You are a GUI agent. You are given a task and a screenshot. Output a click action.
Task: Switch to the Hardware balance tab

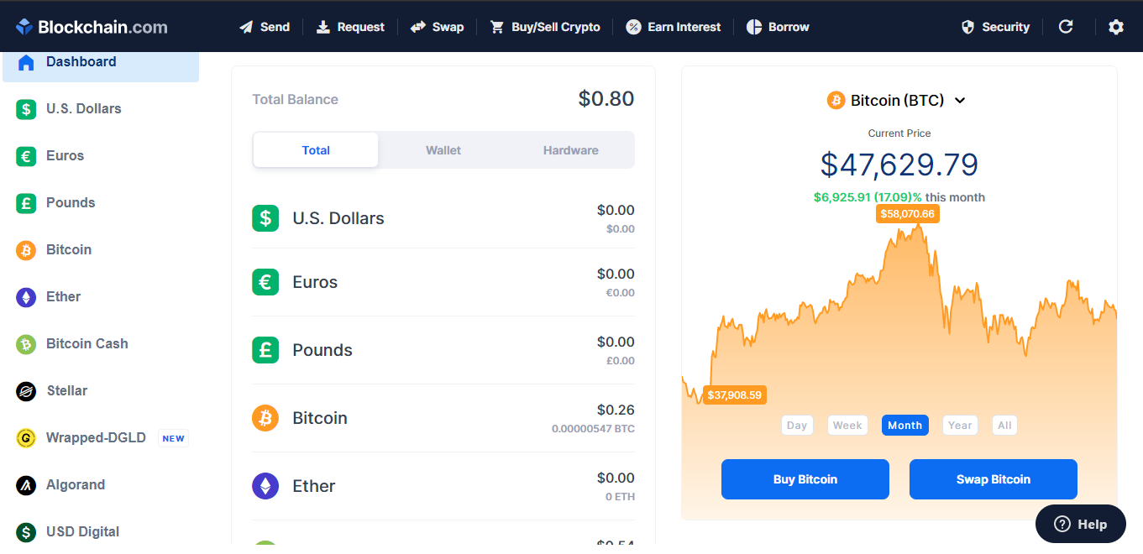coord(571,150)
